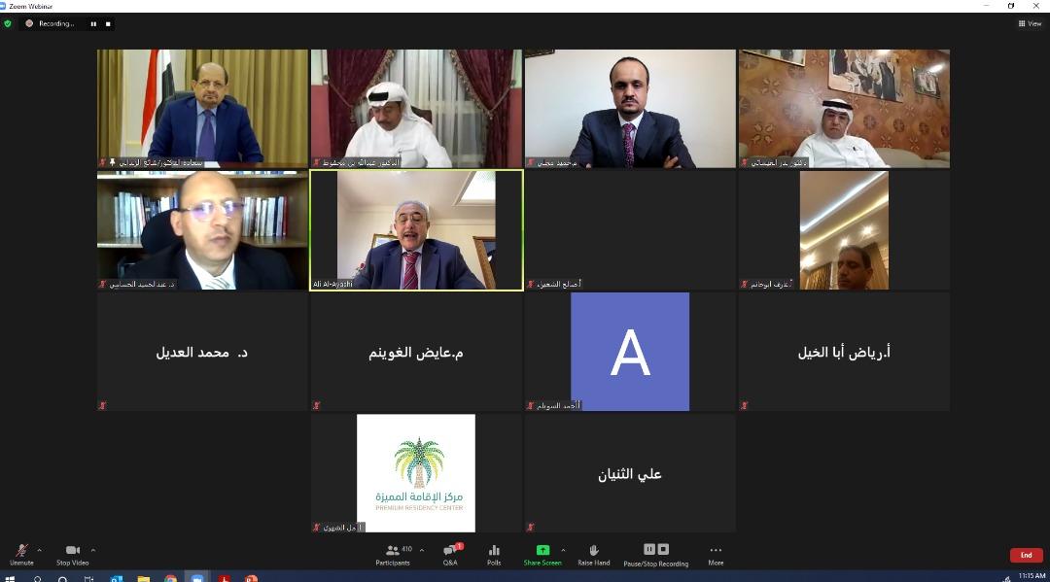Viewport: 1050px width, 582px height.
Task: Expand video options arrow beside Stop Video
Action: 93,551
